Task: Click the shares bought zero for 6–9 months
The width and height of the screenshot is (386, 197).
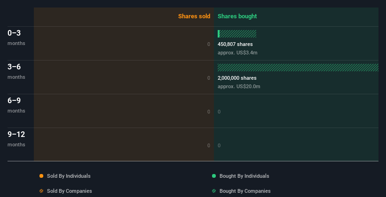Action: 219,112
